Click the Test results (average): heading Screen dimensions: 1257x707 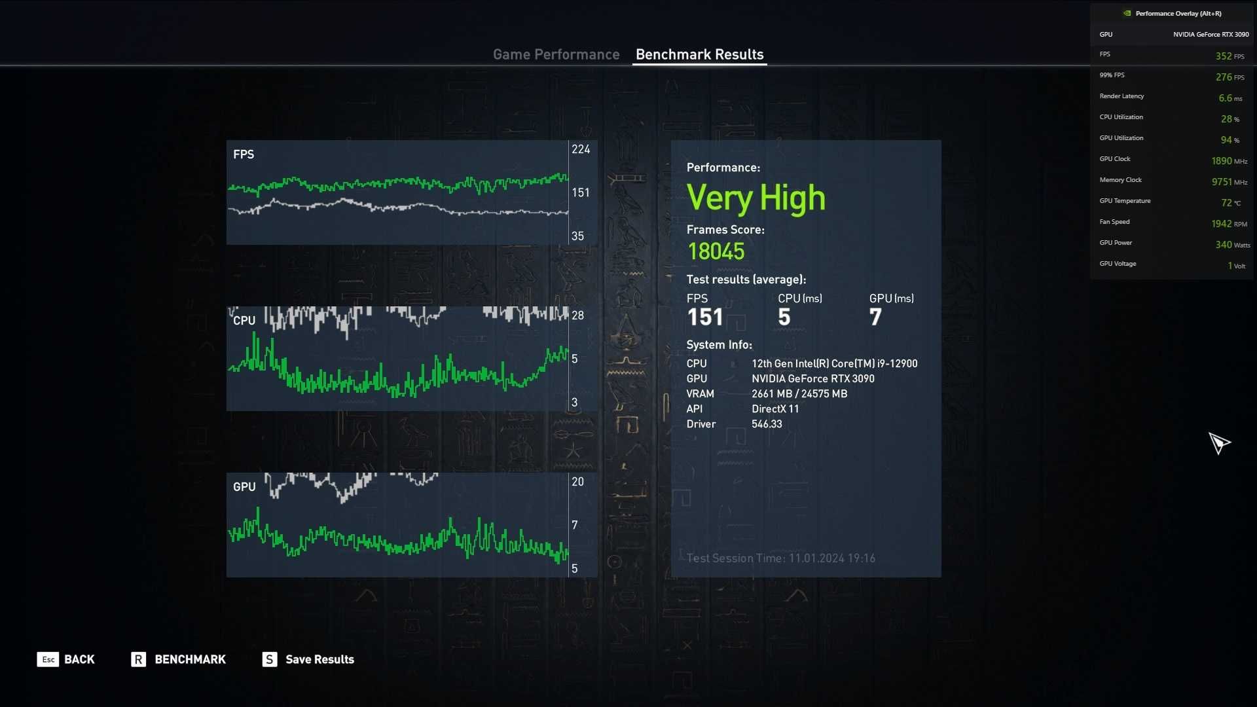(x=746, y=280)
